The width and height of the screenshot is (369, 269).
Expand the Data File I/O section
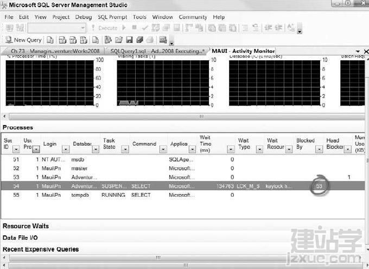click(20, 237)
